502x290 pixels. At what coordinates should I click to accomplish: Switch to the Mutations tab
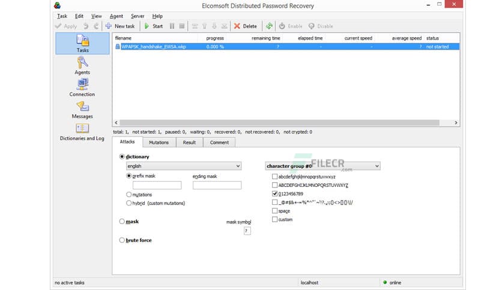tap(159, 143)
